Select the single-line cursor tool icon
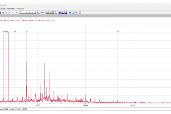This screenshot has height=114, width=171. pyautogui.click(x=20, y=13)
